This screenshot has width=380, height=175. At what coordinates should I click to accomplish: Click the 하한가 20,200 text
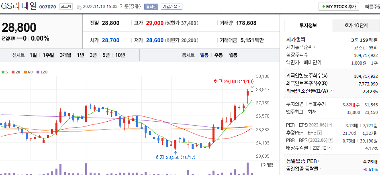(182, 40)
